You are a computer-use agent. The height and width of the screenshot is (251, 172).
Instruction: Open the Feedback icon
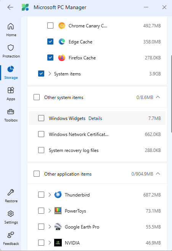11,235
